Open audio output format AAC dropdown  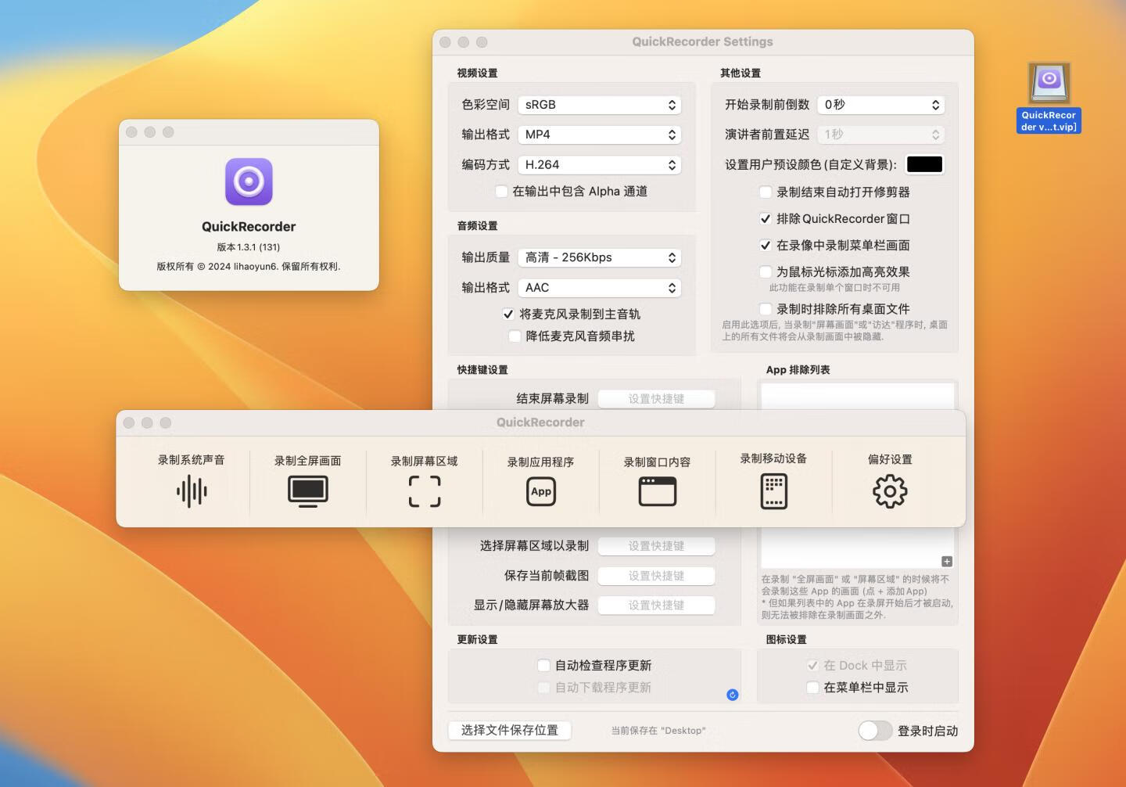[600, 288]
